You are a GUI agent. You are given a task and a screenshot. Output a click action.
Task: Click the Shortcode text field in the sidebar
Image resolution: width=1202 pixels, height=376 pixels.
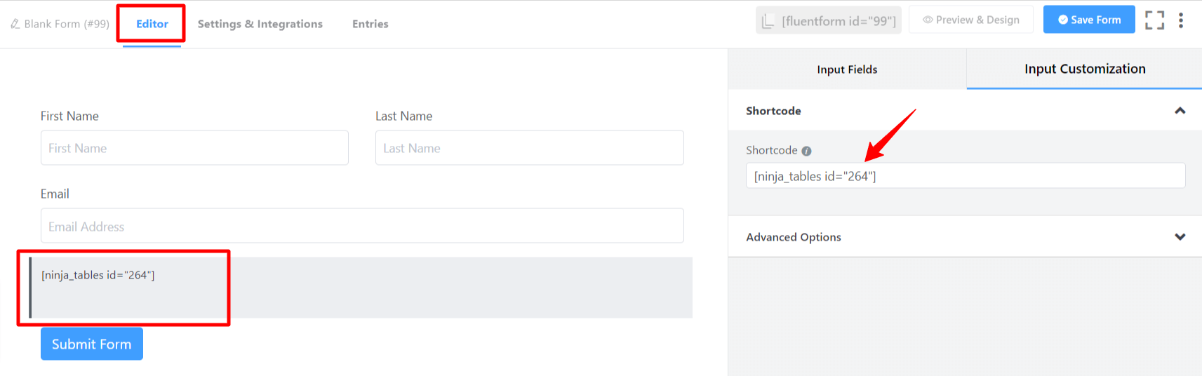pyautogui.click(x=965, y=176)
